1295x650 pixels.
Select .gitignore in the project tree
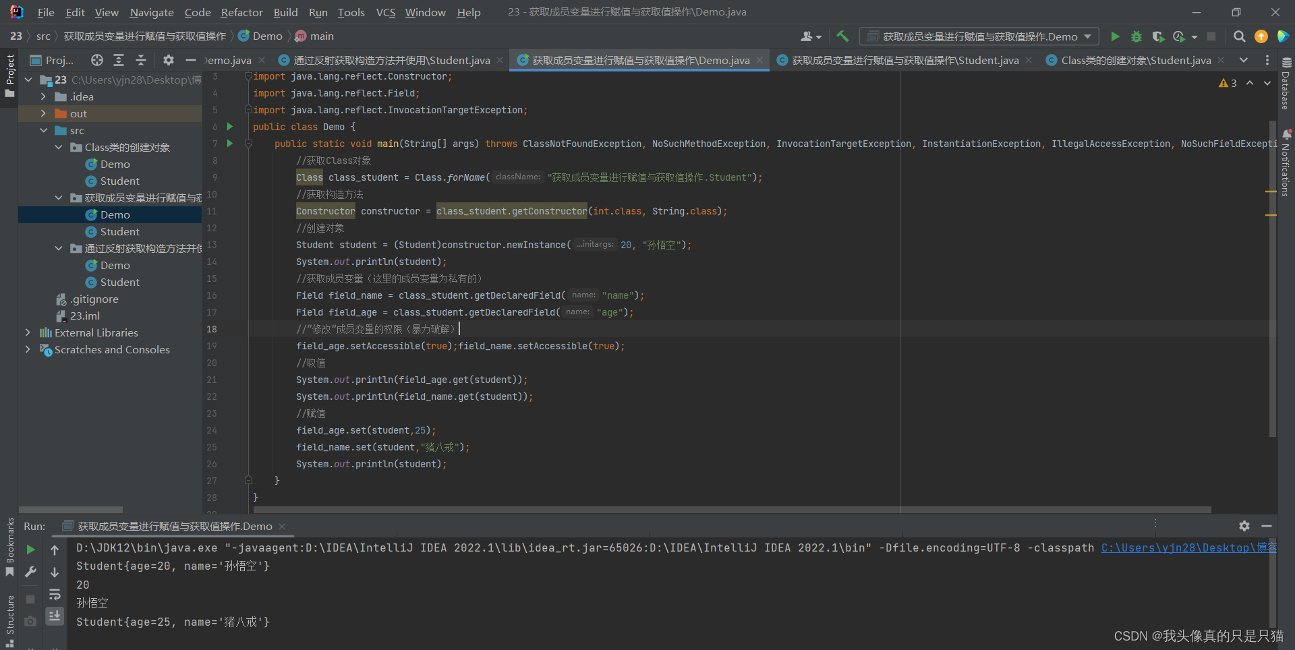coord(94,299)
